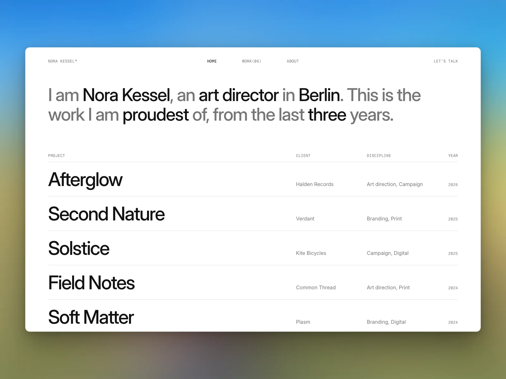Click year 2024 in Soft Matter row

pos(453,322)
